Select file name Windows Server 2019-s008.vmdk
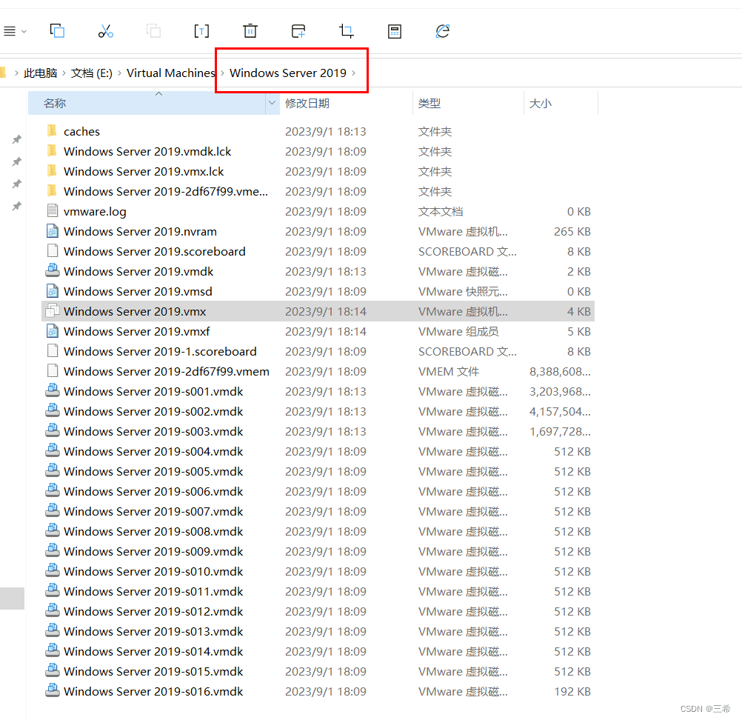The height and width of the screenshot is (720, 742). (153, 531)
